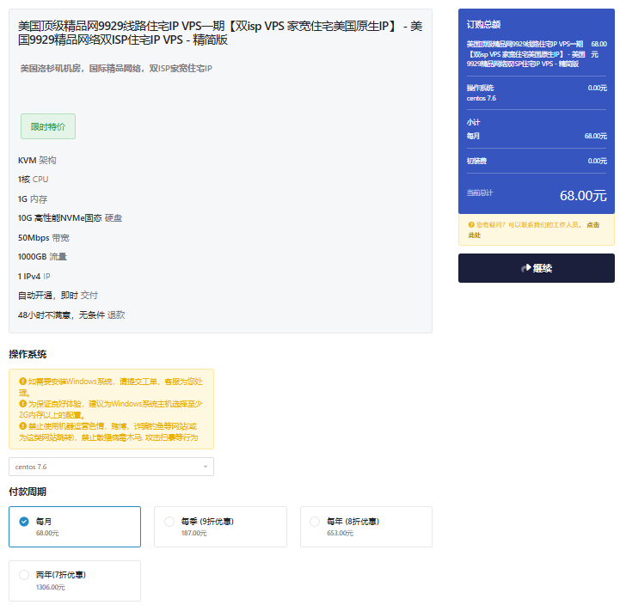The image size is (620, 605).
Task: Open the 点击此处 contact staff link
Action: click(592, 225)
